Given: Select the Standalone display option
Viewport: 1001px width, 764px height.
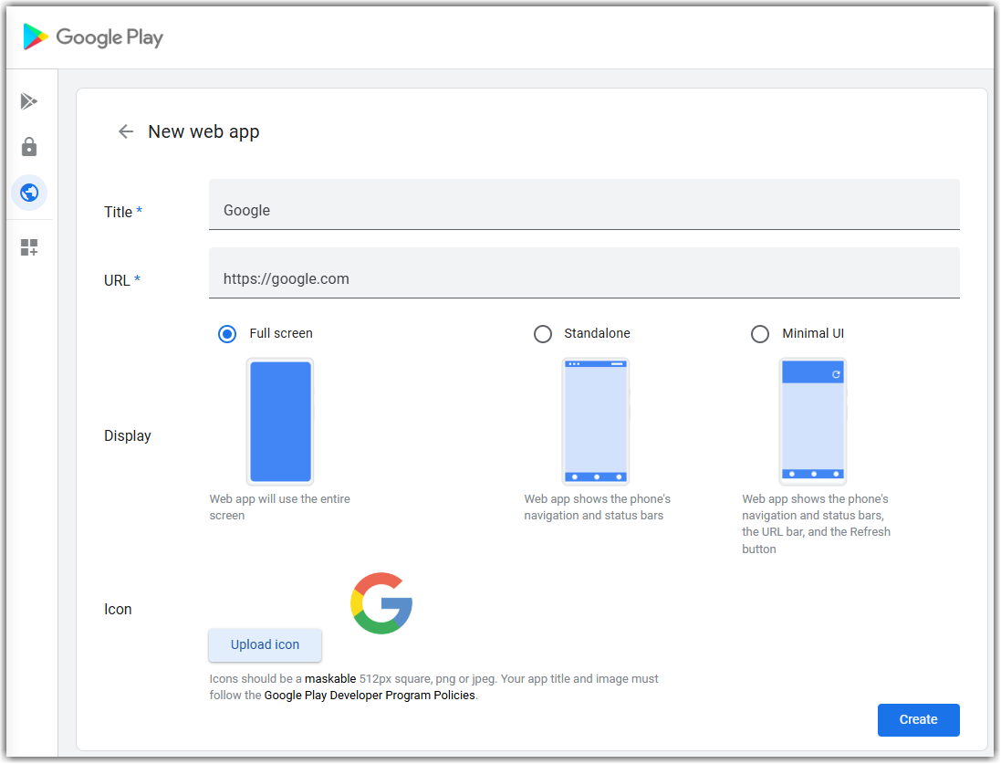Looking at the screenshot, I should point(543,333).
